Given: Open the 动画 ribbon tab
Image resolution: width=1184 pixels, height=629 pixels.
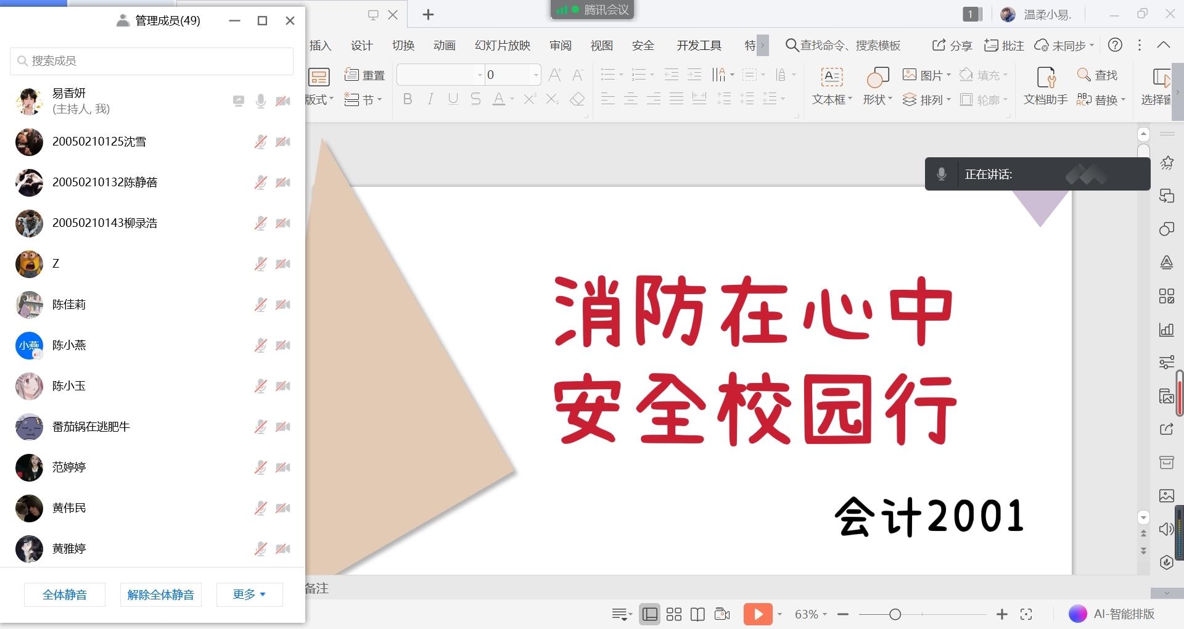Looking at the screenshot, I should coord(444,46).
